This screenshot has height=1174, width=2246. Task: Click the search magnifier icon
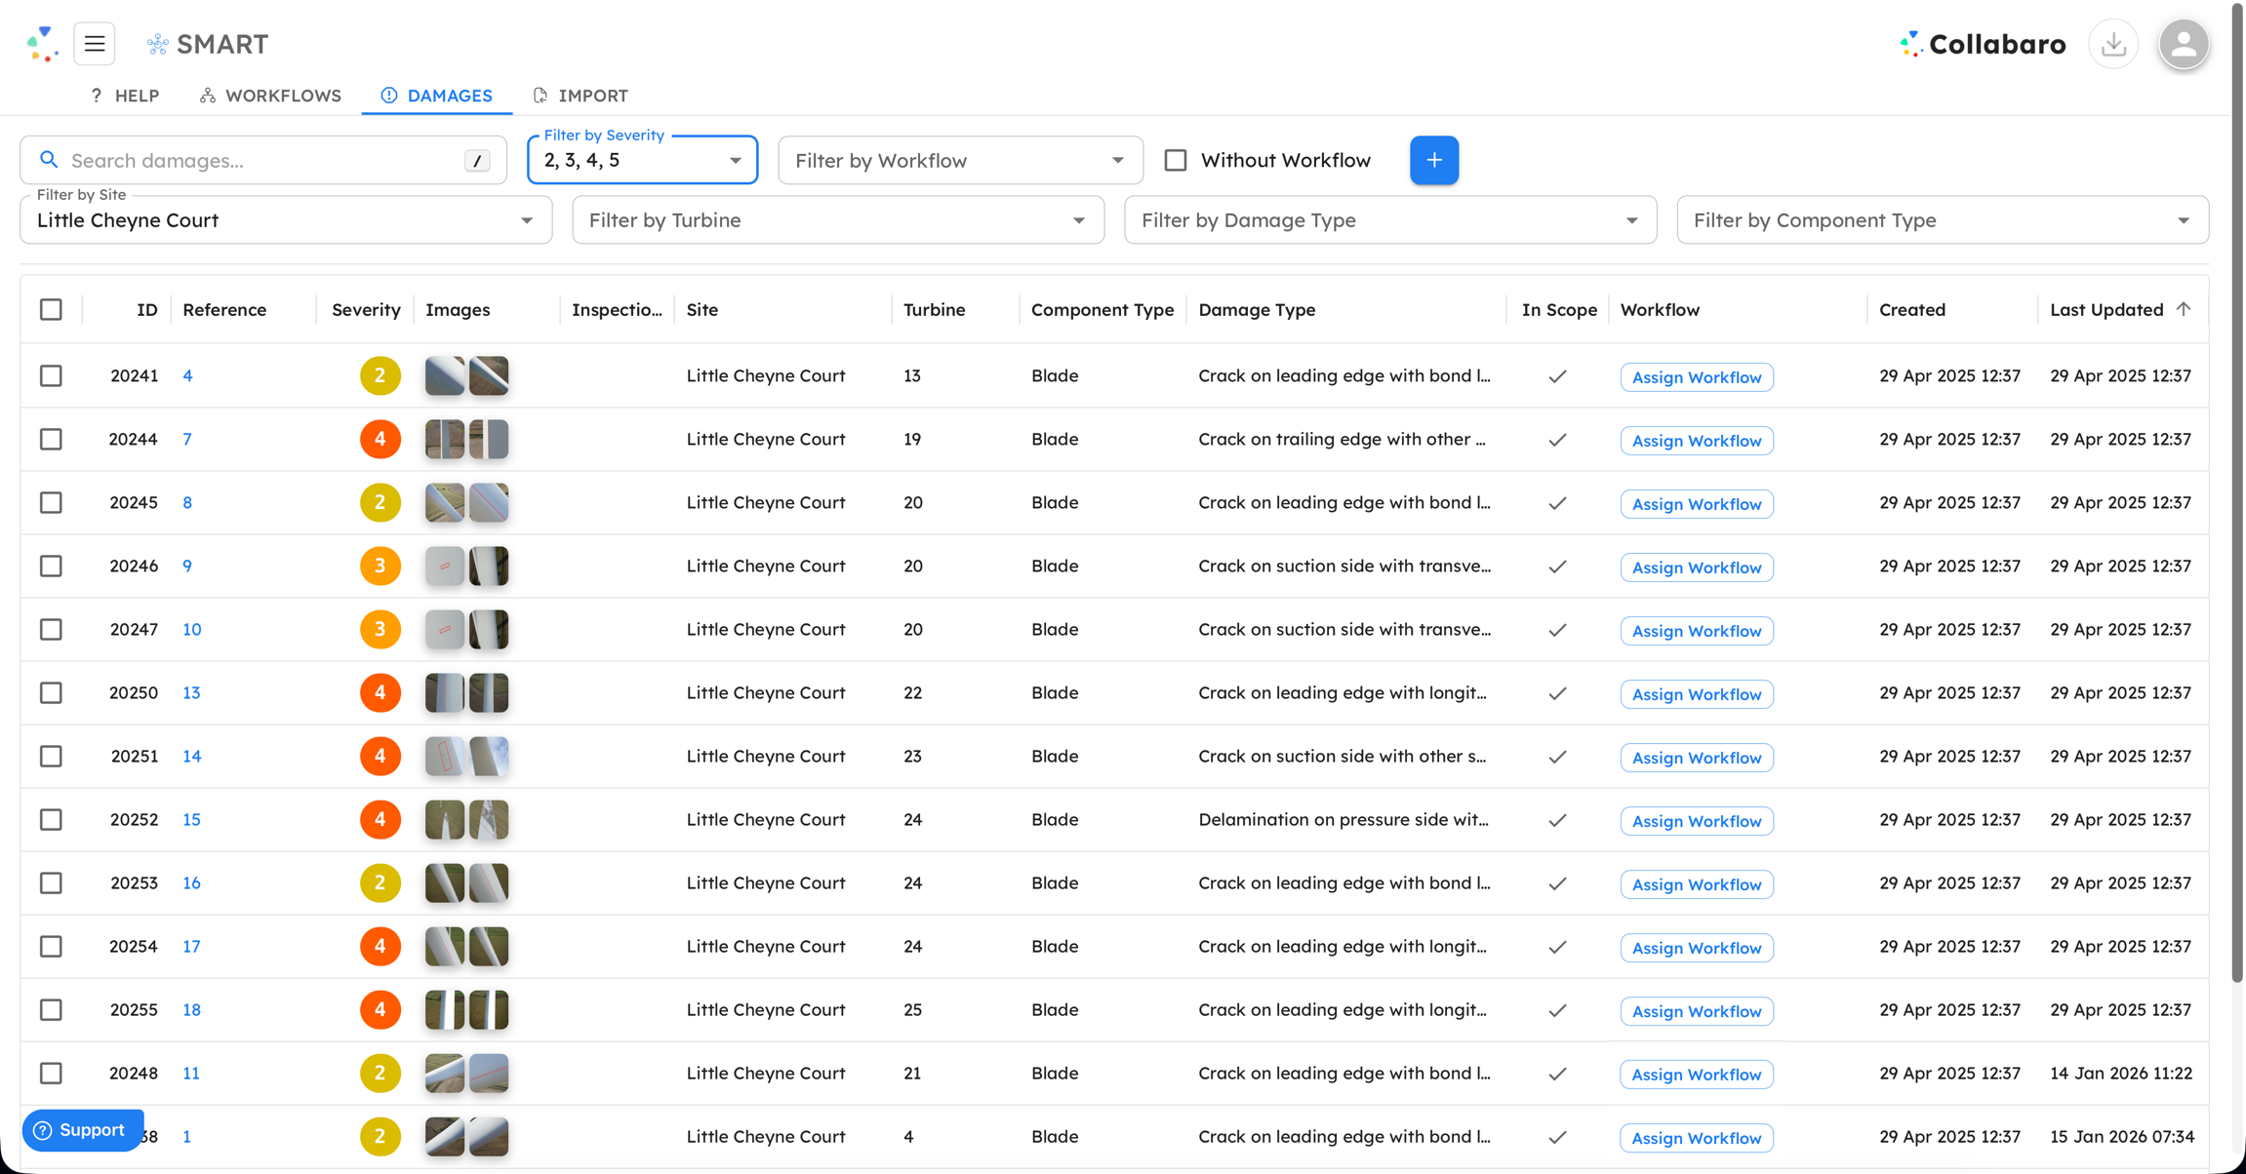pyautogui.click(x=49, y=160)
